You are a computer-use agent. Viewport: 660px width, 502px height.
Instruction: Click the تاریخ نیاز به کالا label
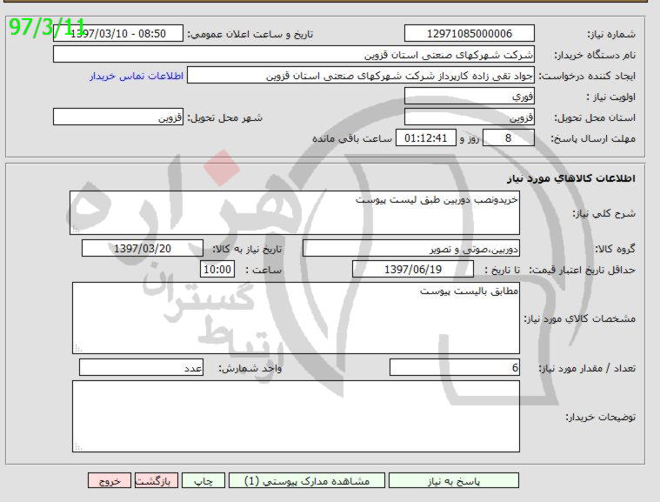247,249
